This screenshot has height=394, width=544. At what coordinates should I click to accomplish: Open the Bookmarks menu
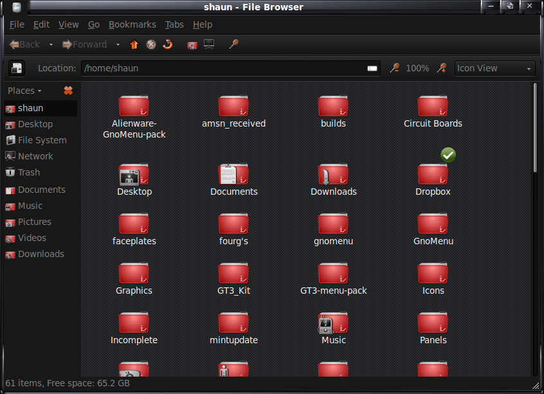[132, 24]
